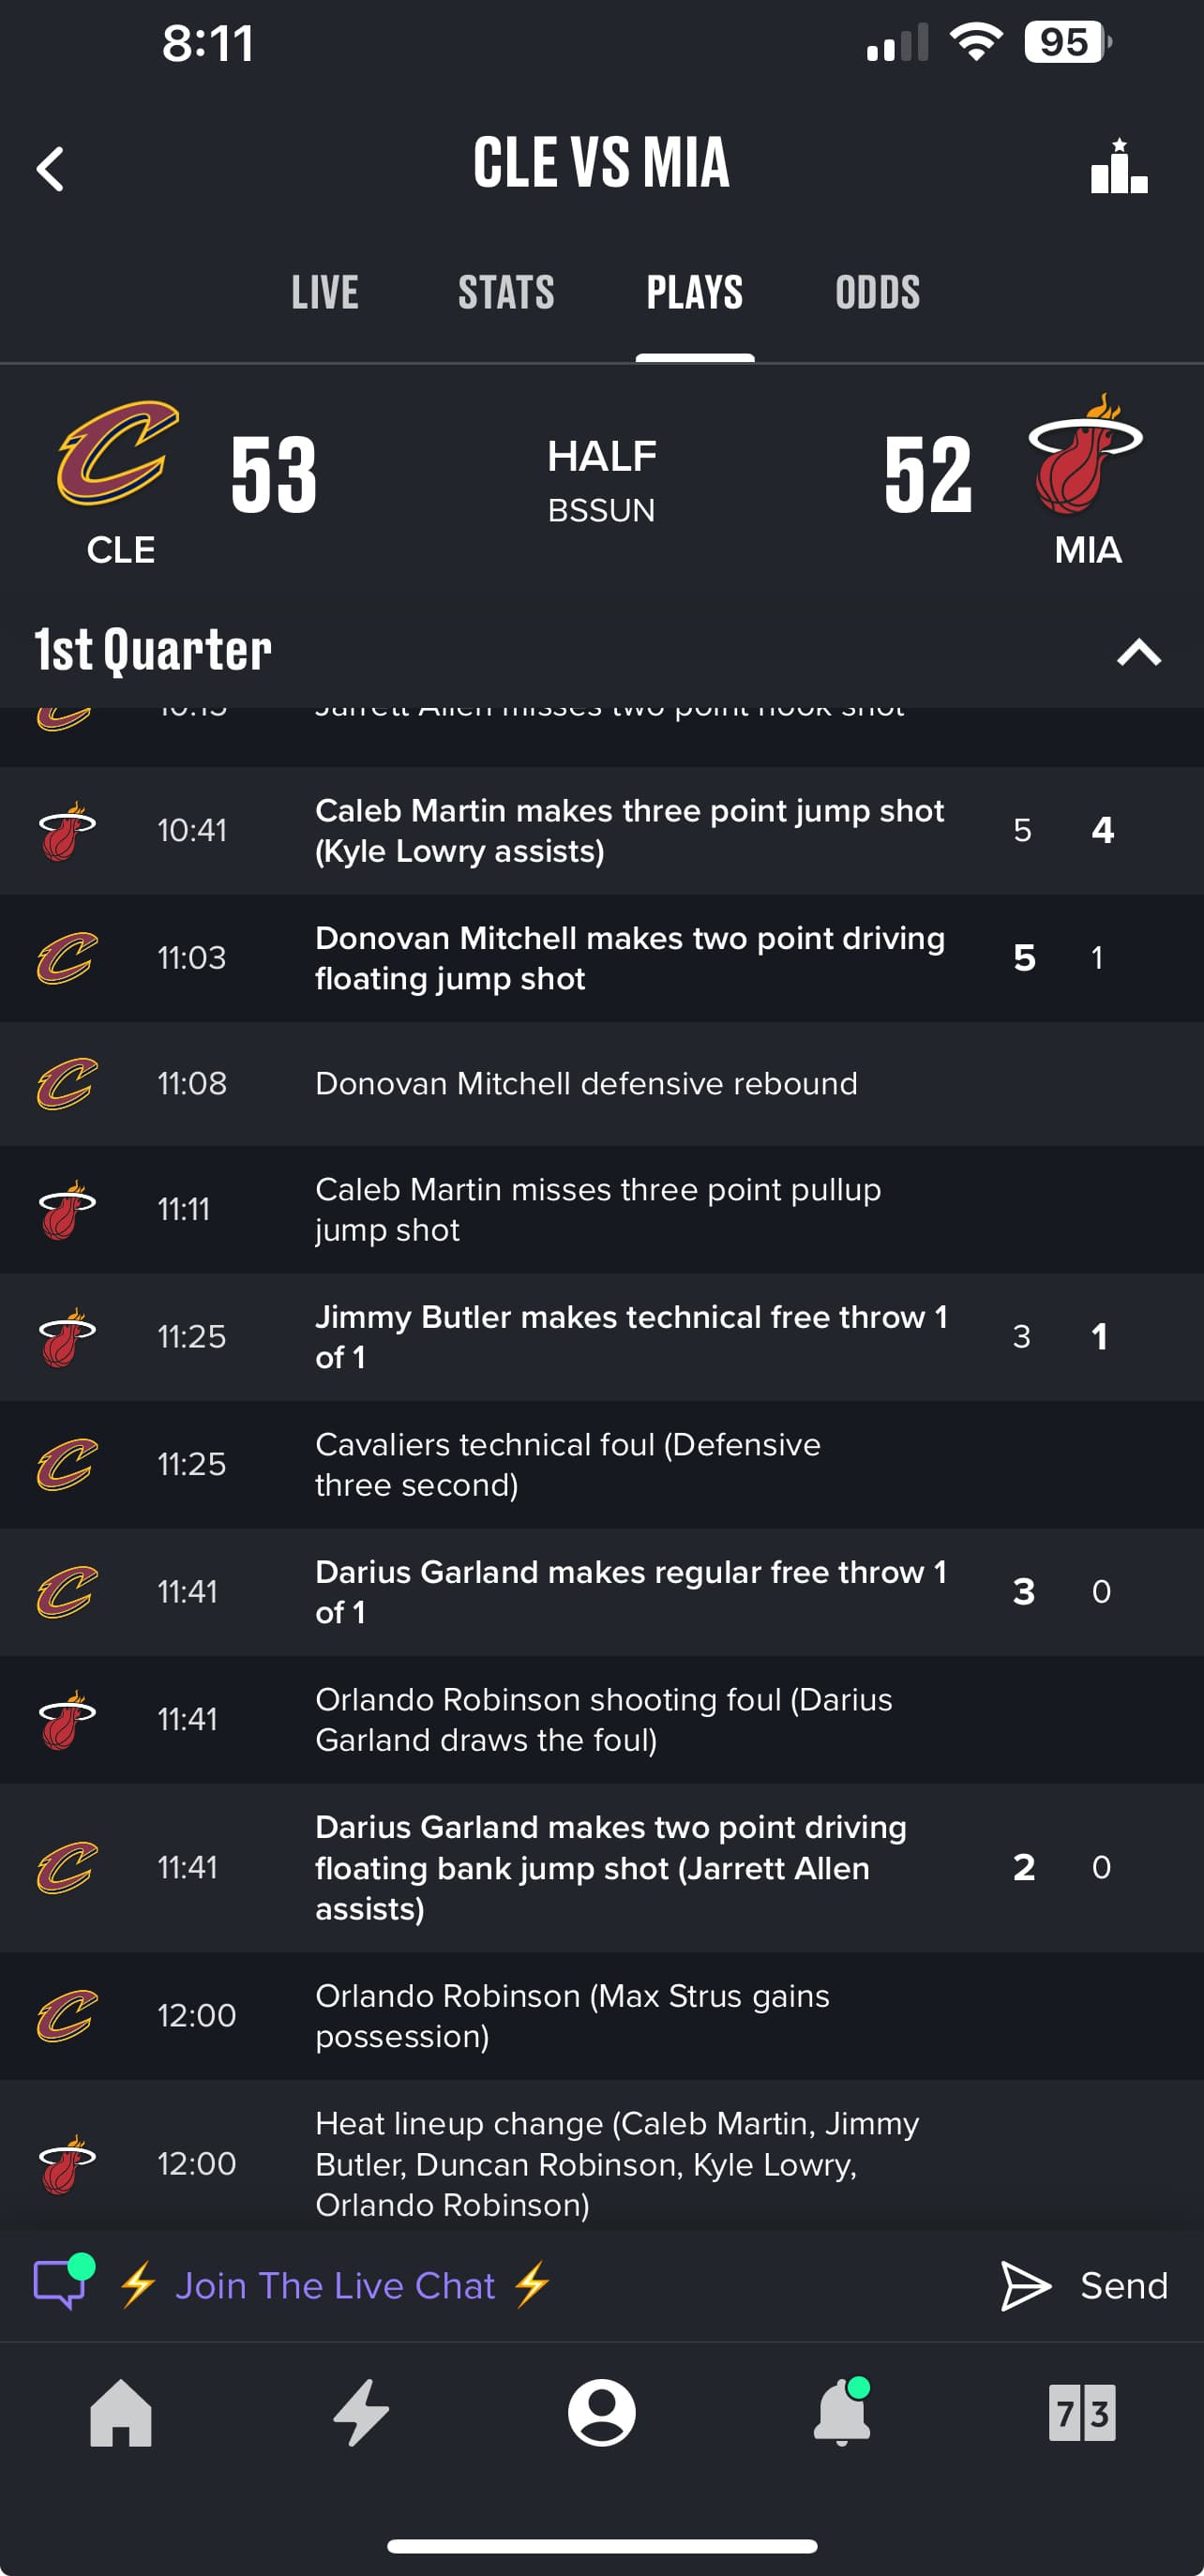Open the profile avatar icon
The width and height of the screenshot is (1204, 2576).
coord(601,2412)
